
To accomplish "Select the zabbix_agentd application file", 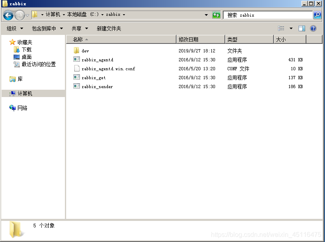I will pos(97,60).
